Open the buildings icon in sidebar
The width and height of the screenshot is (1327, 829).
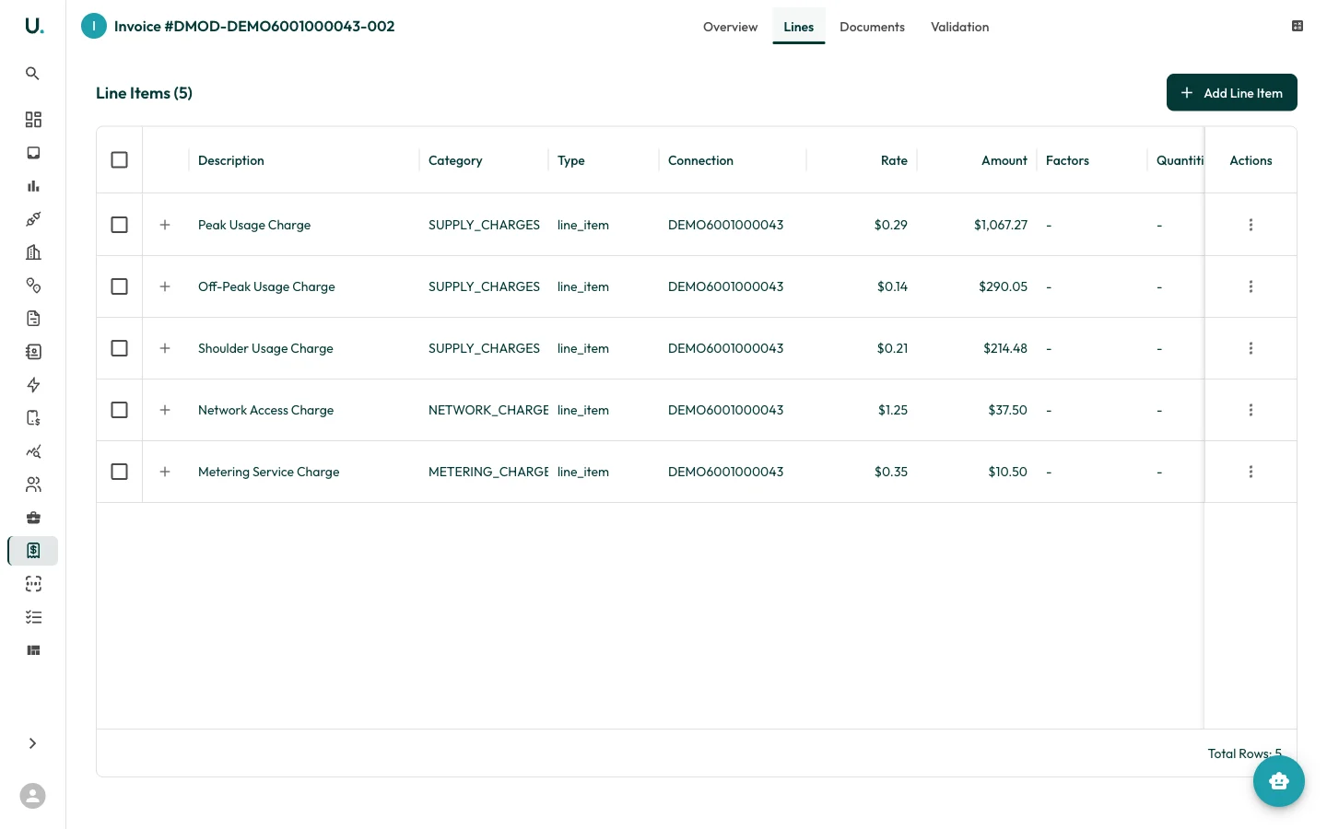point(33,252)
